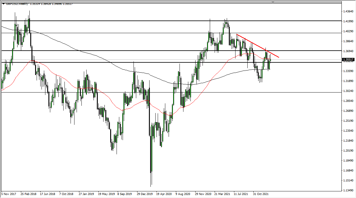Viewport: 356px width, 198px height.
Task: Click the date label 29 Dec 2019
Action: coord(144,194)
